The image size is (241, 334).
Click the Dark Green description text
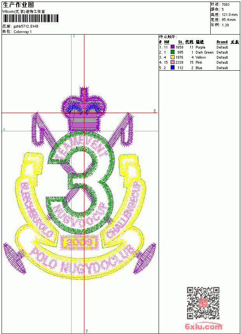pyautogui.click(x=204, y=52)
